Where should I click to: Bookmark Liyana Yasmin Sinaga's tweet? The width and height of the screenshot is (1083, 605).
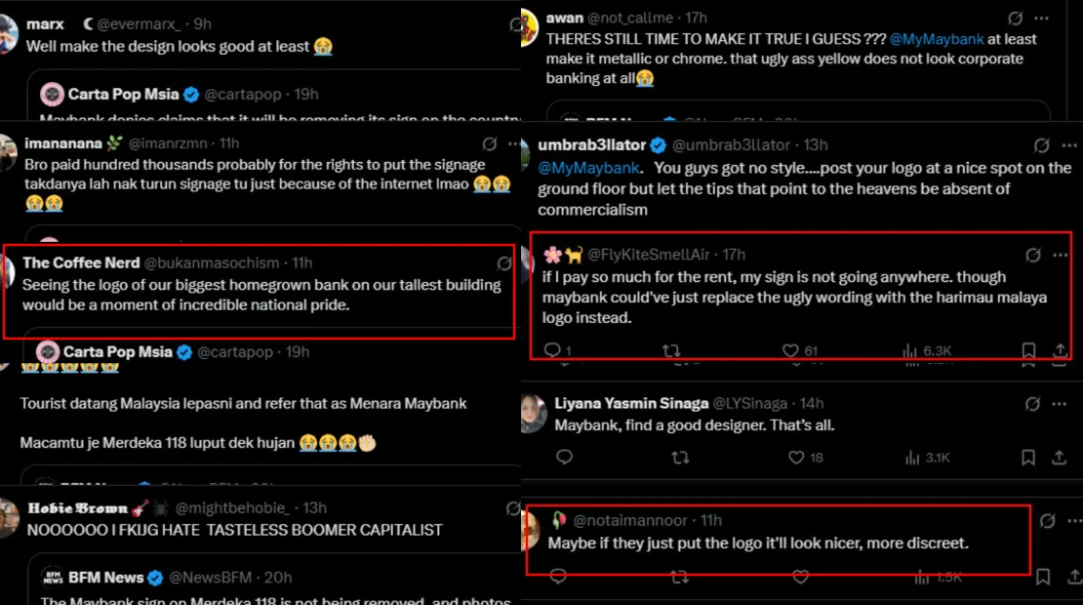pos(1028,457)
